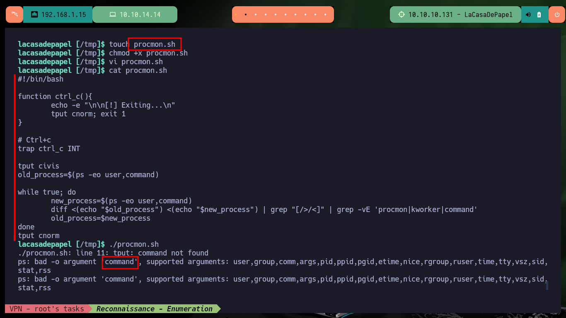Click the "tput: command not found" error line
This screenshot has width=566, height=318.
point(113,253)
